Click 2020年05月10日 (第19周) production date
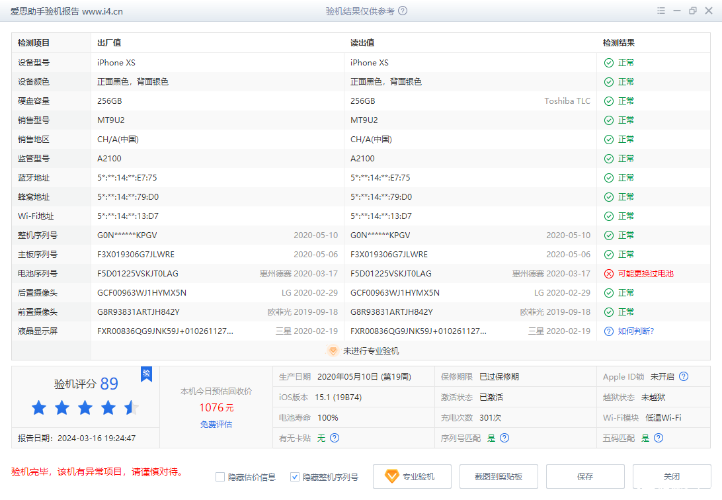The image size is (722, 500). [364, 376]
